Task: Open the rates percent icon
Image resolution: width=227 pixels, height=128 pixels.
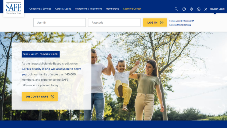Action: (199, 9)
